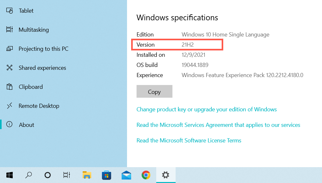Select the Multitasking settings page
The height and width of the screenshot is (183, 322).
(x=34, y=30)
